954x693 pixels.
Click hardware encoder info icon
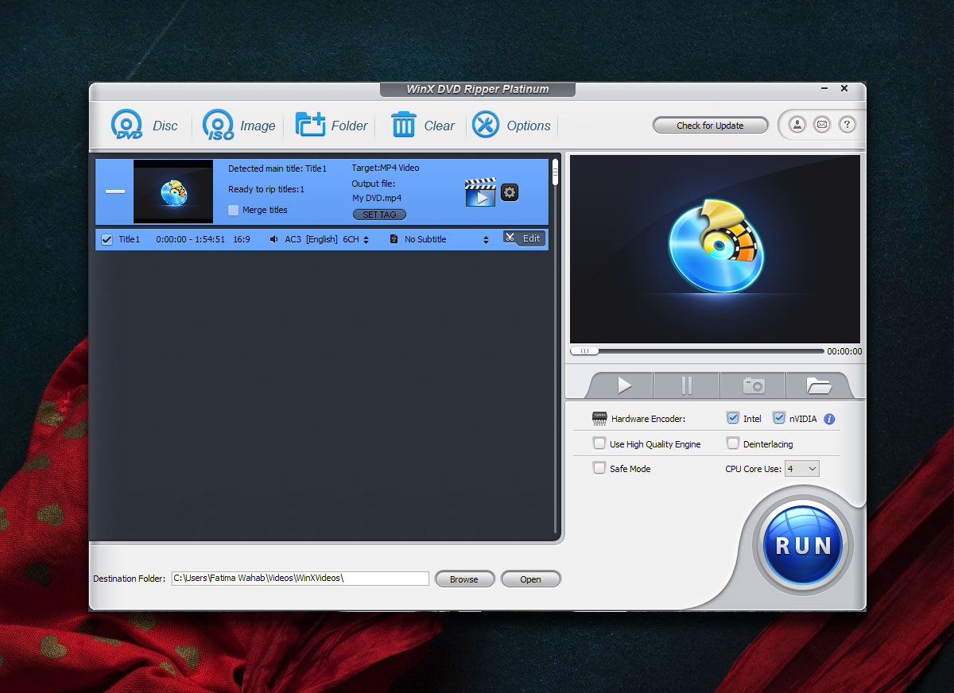click(x=829, y=419)
